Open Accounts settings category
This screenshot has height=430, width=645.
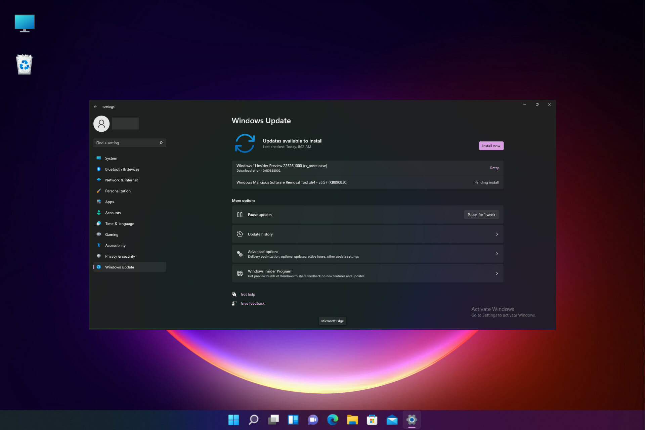130,213
